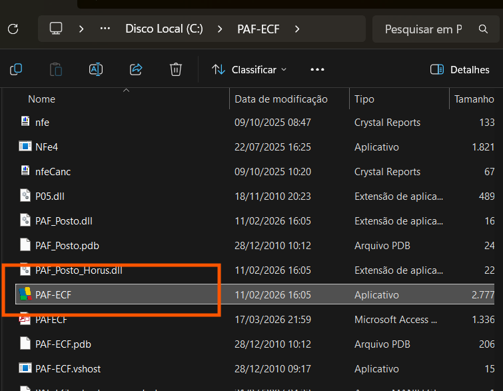Screen dimensions: 503x391
Task: Click the Pesquisar em search field
Action: [x=423, y=29]
